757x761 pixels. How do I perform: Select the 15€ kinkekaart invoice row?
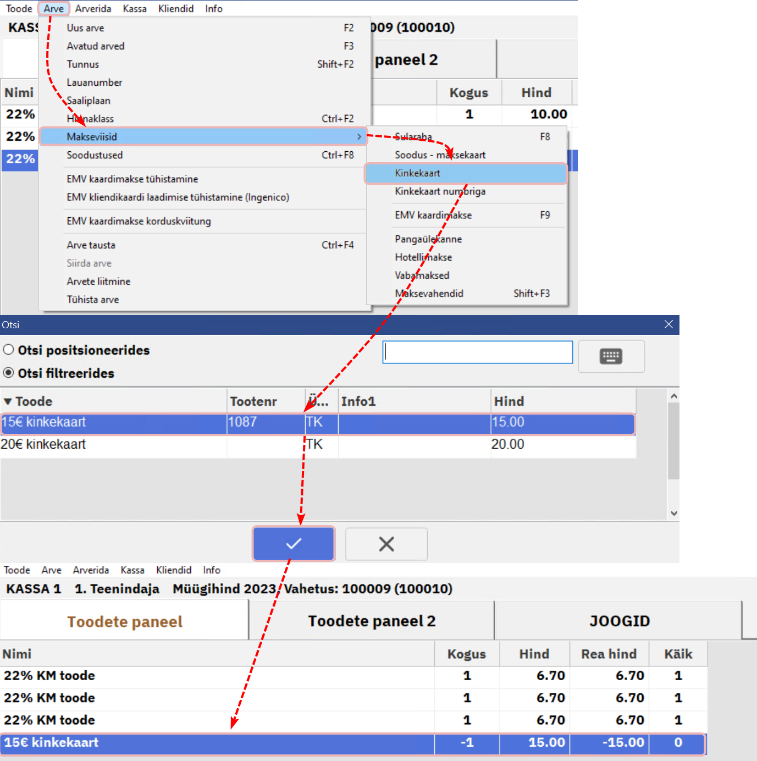(x=52, y=742)
